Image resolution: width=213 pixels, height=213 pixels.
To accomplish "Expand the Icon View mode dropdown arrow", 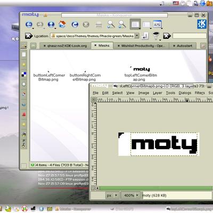I will (x=140, y=28).
